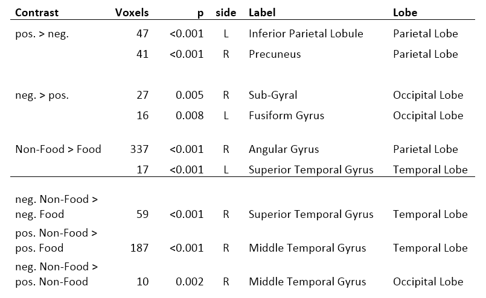The image size is (486, 298).
Task: Click the side column header
Action: click(226, 13)
